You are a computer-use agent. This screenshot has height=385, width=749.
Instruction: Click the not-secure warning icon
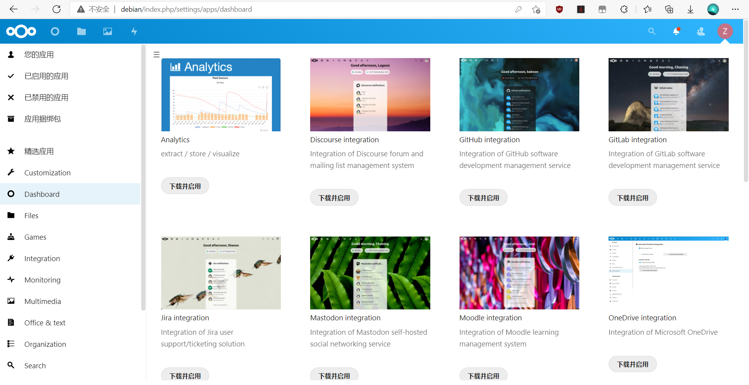(x=81, y=9)
